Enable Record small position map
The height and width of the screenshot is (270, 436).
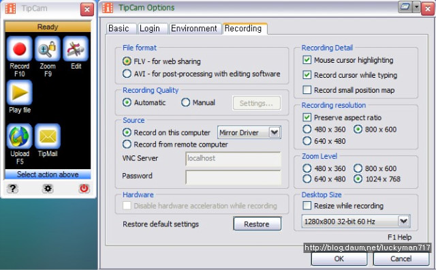click(307, 90)
